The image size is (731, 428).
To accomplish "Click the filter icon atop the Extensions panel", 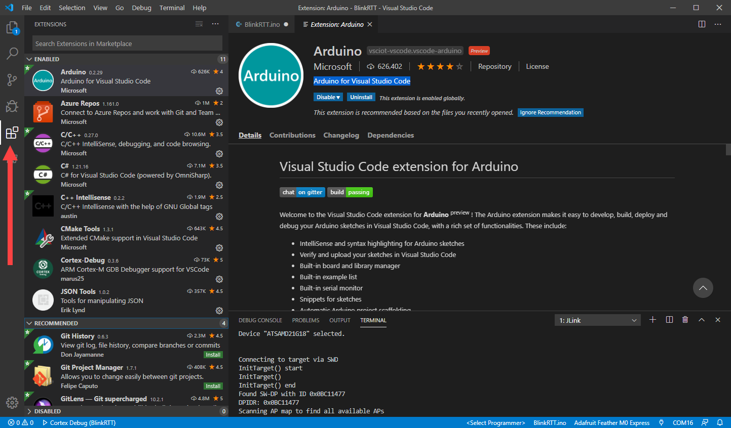I will (199, 24).
